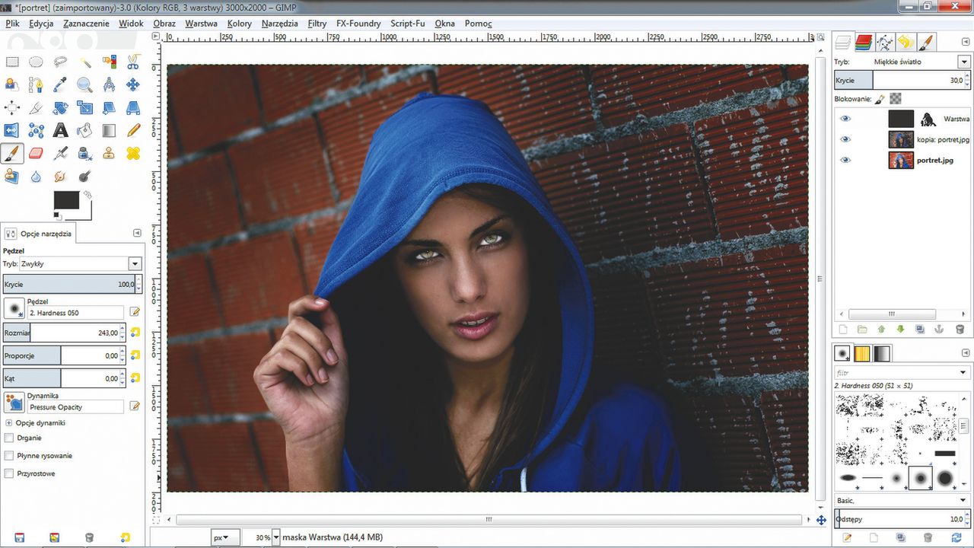Open the tool options tab menu arrow
Image resolution: width=974 pixels, height=548 pixels.
click(137, 233)
